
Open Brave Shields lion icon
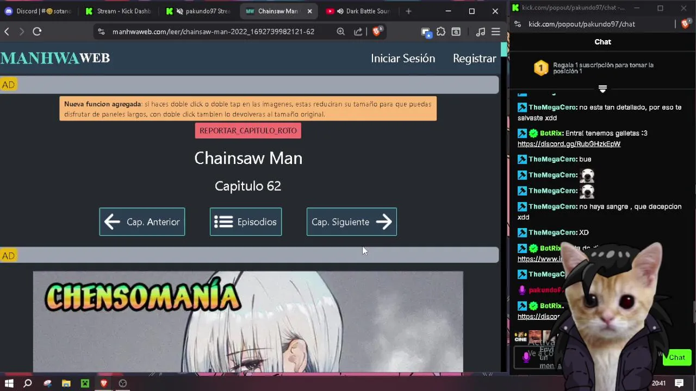(x=377, y=31)
